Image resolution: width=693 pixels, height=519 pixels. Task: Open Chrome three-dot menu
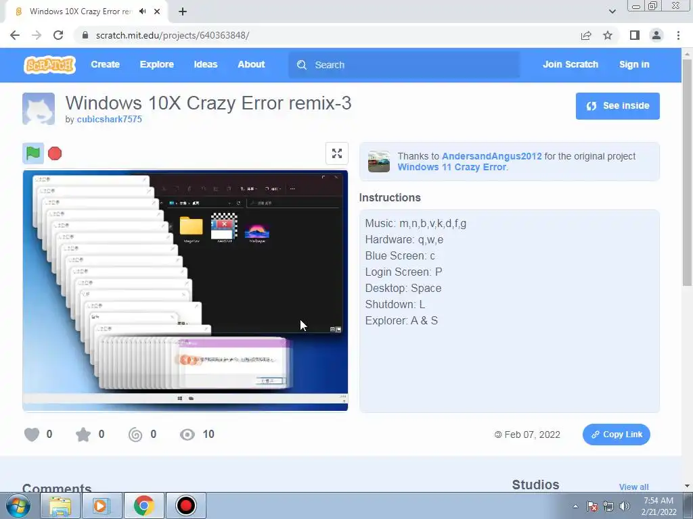click(x=678, y=35)
